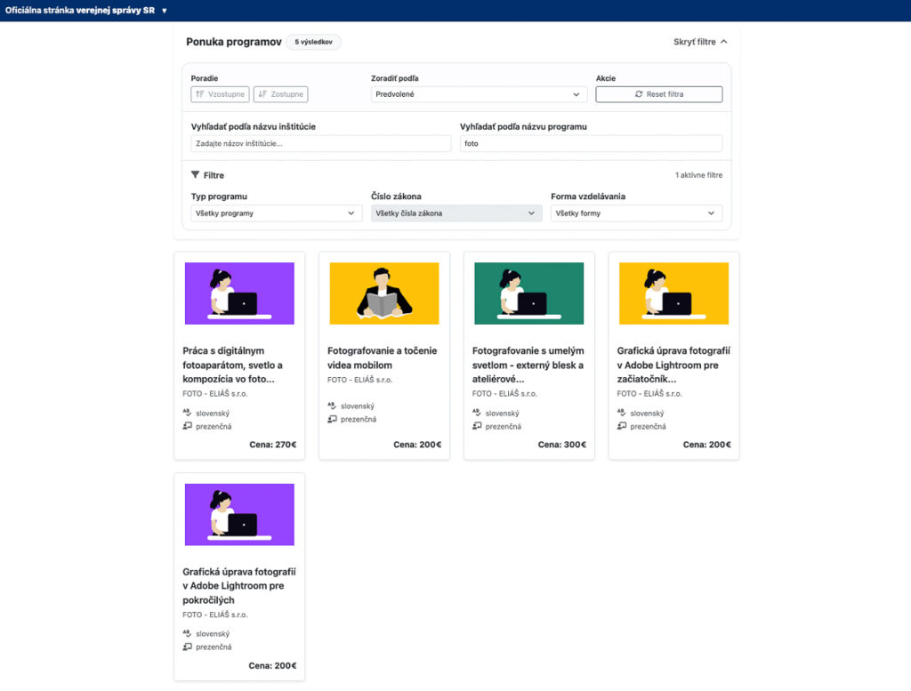The height and width of the screenshot is (691, 911).
Task: Open Grafická úprava fotografií pre pokročilých course
Action: (x=238, y=585)
